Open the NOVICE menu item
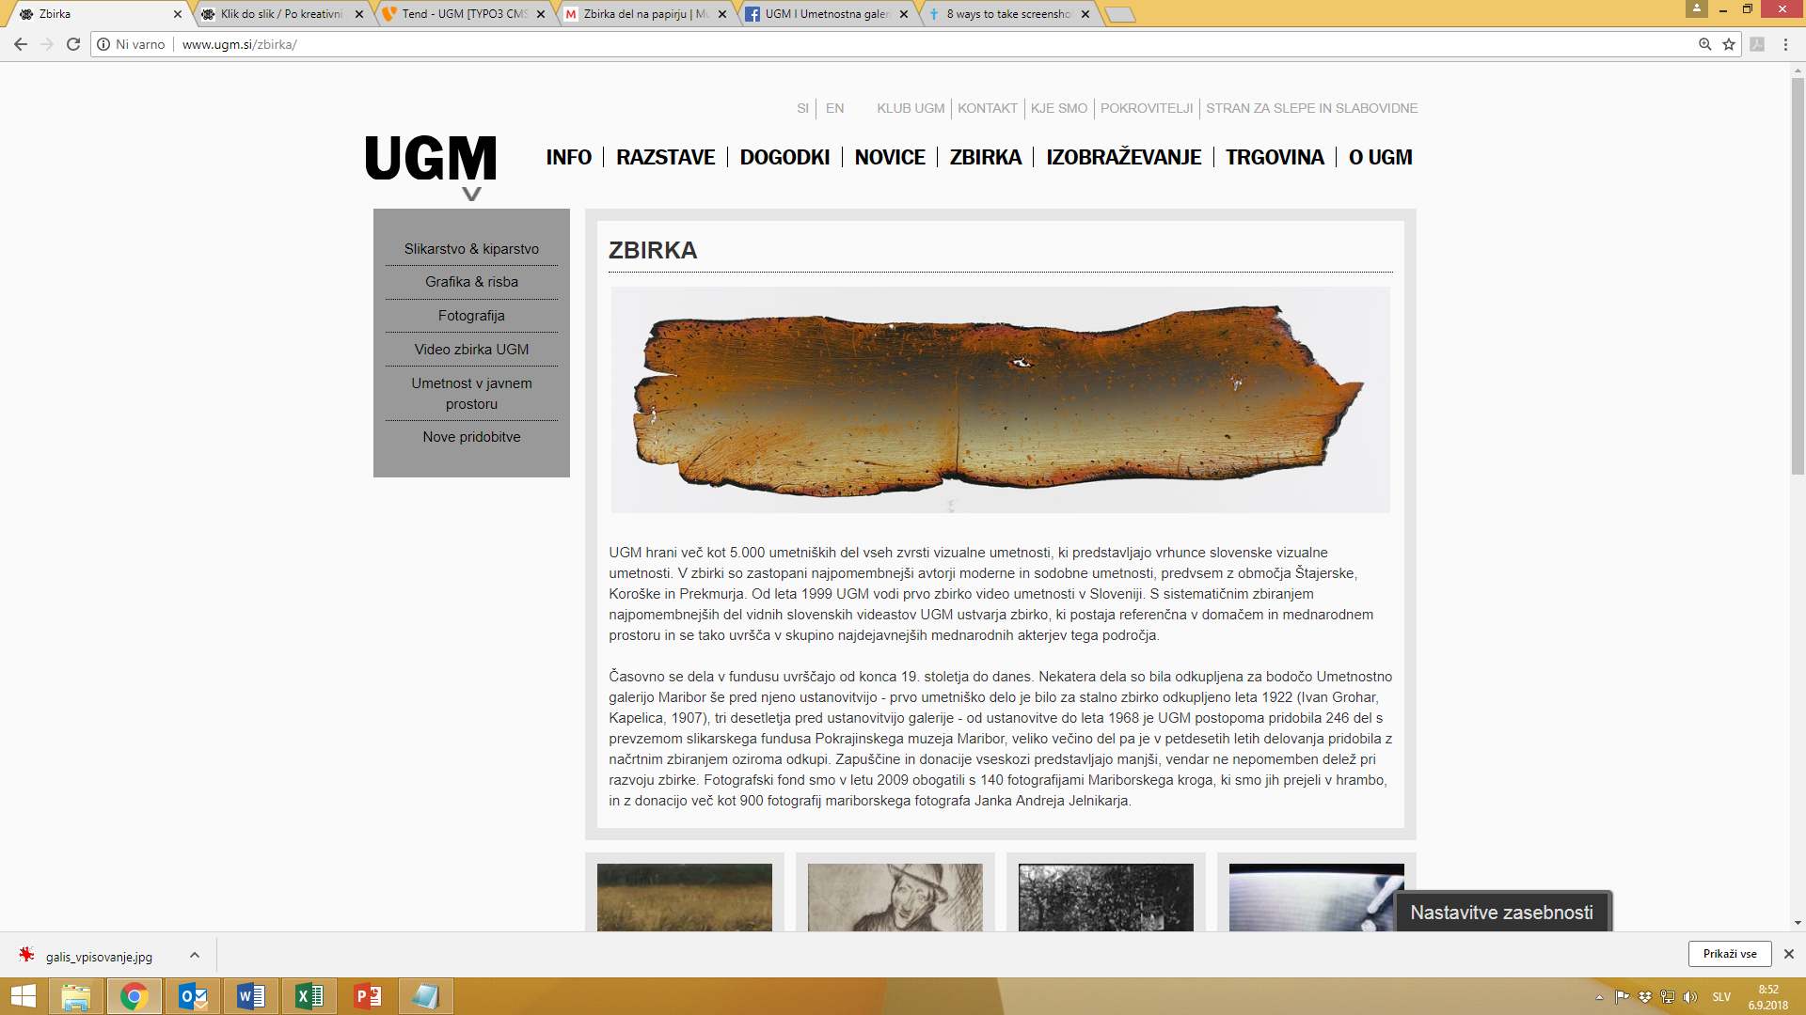 [x=890, y=157]
